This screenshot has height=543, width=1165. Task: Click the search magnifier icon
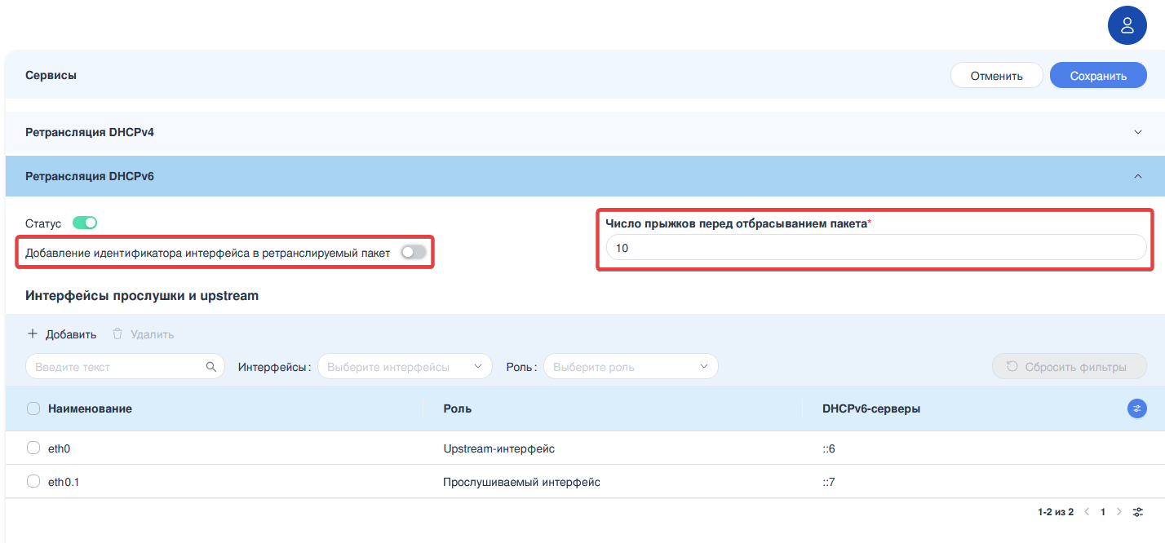click(x=211, y=367)
